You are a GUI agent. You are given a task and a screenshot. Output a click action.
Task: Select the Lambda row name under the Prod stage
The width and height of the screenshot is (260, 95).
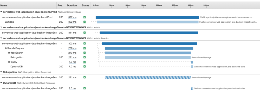click(9, 22)
